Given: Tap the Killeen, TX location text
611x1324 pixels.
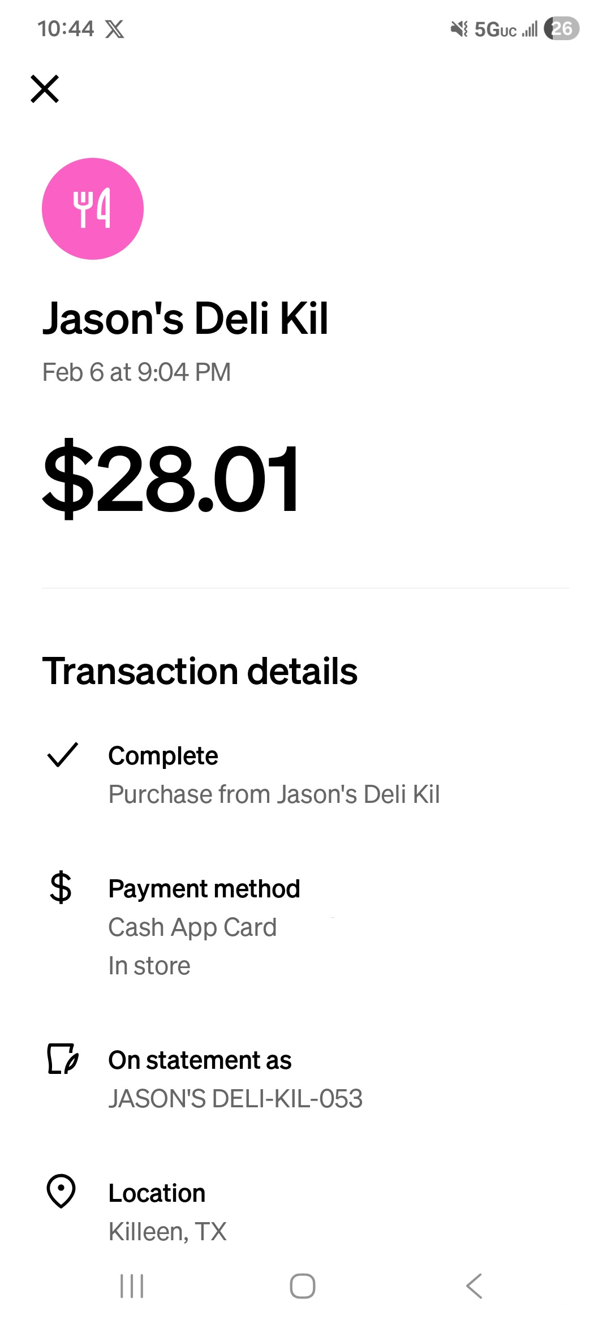Looking at the screenshot, I should [x=167, y=1231].
